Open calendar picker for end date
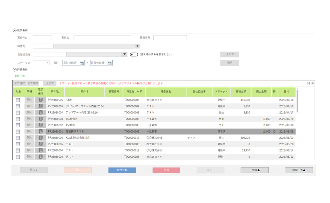The image size is (330, 203). click(109, 63)
